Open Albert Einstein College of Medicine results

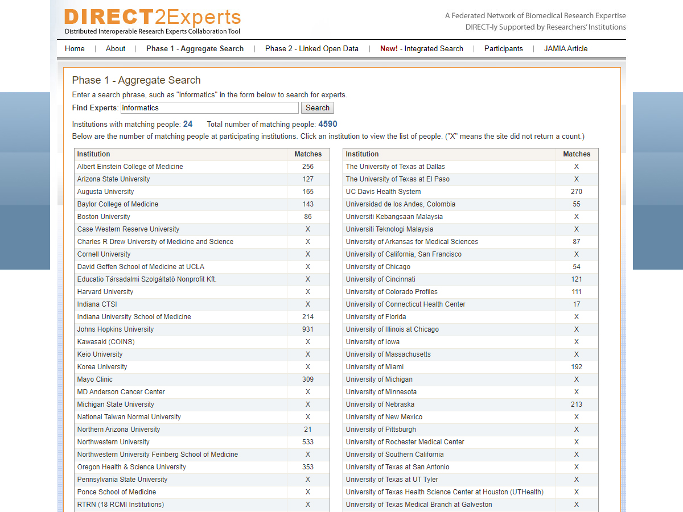[130, 167]
